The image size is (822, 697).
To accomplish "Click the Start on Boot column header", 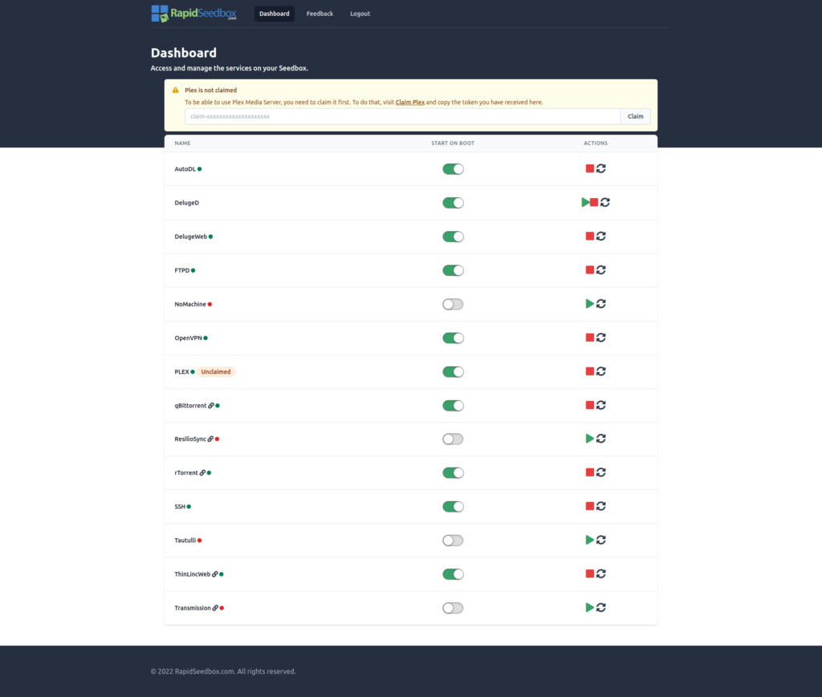I will coord(453,143).
